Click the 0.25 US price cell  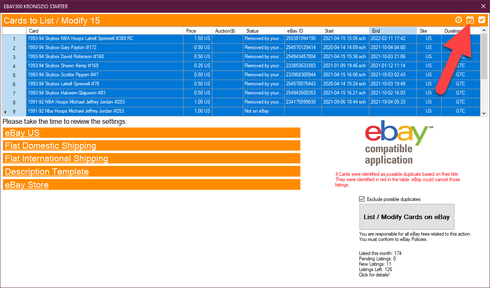click(x=198, y=66)
